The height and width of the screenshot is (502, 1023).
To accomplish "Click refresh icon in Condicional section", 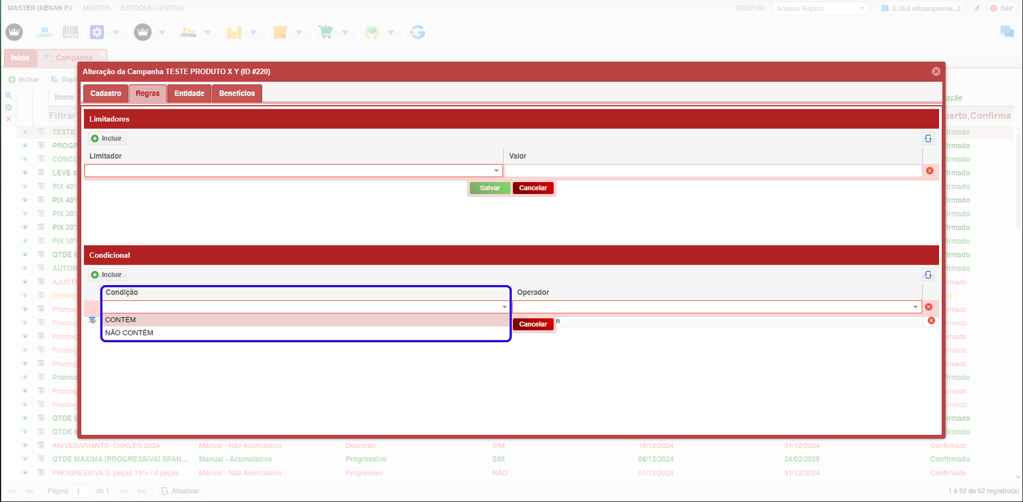I will click(928, 275).
